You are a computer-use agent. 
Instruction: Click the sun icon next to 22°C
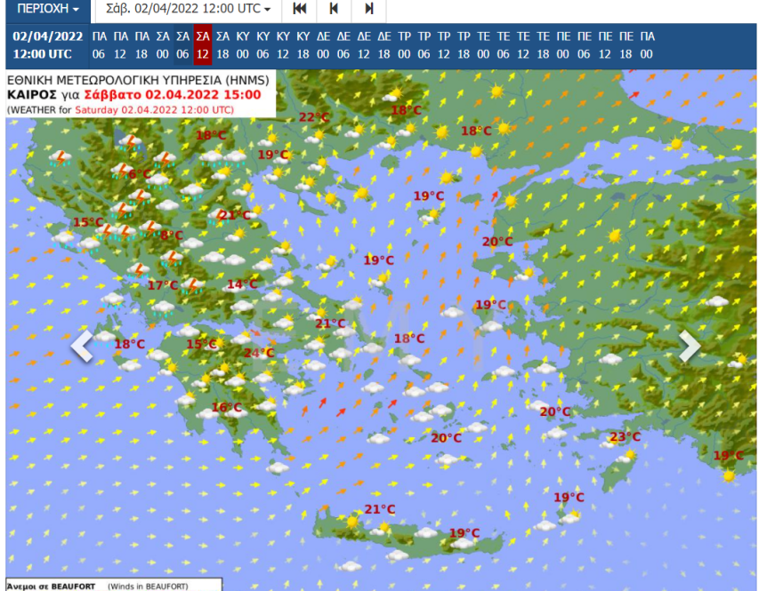[x=321, y=134]
